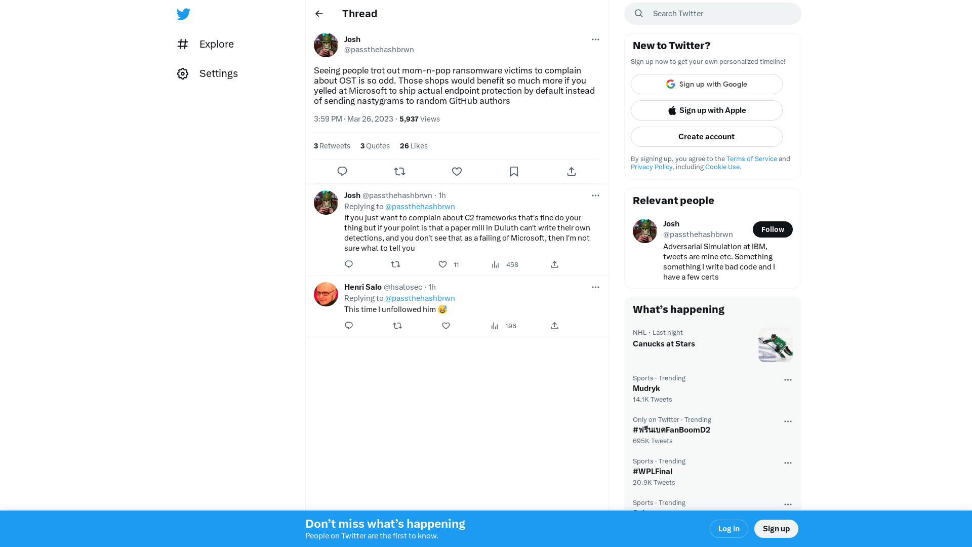Click the Twitter bird logo icon
The height and width of the screenshot is (547, 972).
point(183,14)
